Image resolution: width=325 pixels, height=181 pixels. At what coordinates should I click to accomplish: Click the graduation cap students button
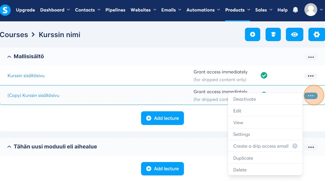[x=273, y=35]
